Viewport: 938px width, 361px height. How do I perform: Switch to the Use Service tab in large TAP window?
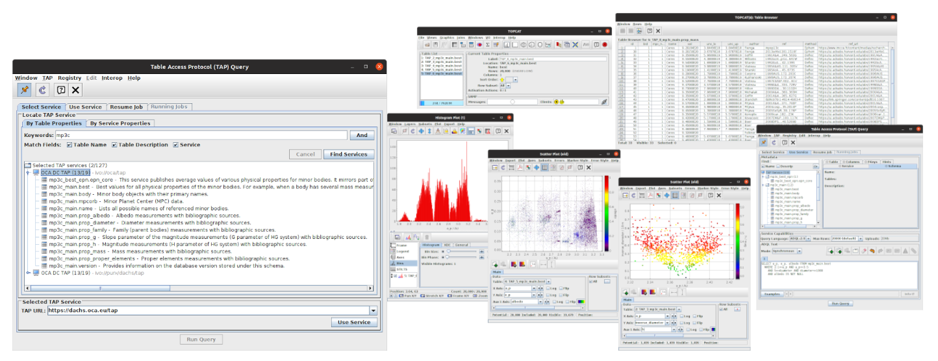point(85,107)
